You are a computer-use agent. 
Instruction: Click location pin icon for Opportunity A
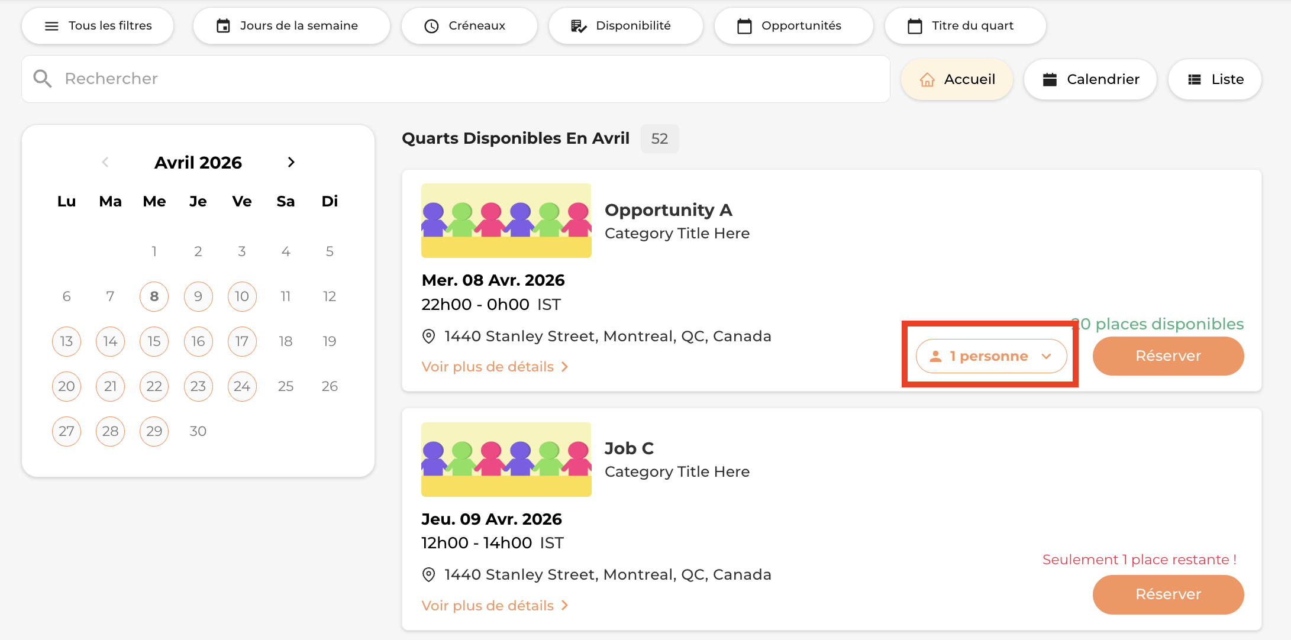coord(428,337)
